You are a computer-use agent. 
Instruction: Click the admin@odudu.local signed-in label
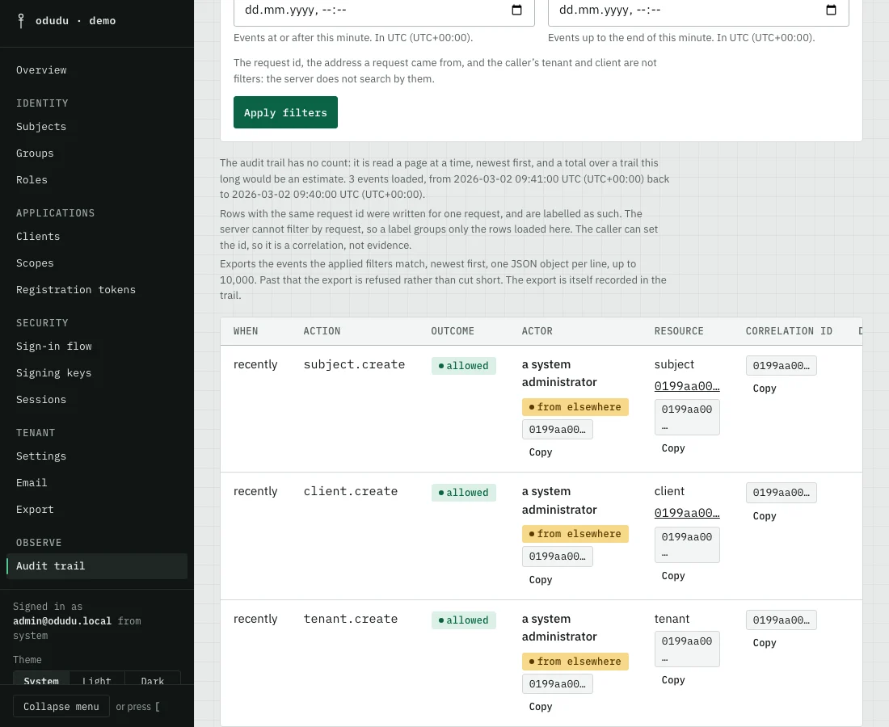[x=62, y=621]
